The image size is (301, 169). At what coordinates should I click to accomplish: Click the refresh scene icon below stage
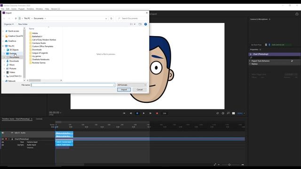(x=217, y=113)
